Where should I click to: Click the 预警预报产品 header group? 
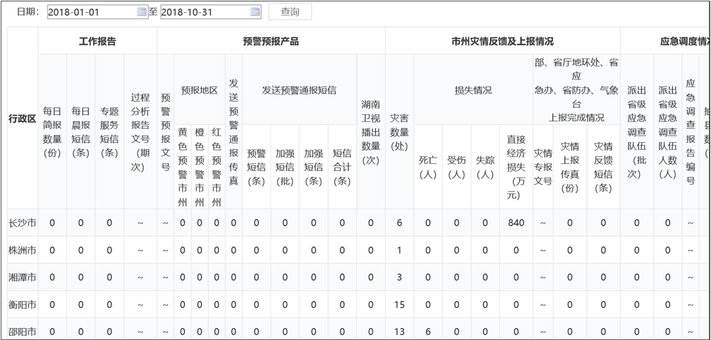271,41
